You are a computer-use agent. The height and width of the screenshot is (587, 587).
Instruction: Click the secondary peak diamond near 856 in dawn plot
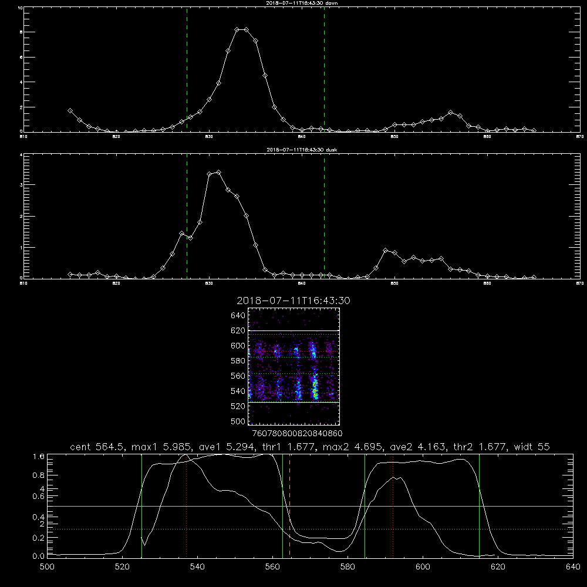(x=451, y=112)
